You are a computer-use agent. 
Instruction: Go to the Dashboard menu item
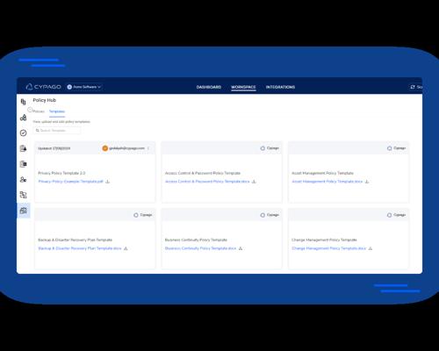(209, 87)
